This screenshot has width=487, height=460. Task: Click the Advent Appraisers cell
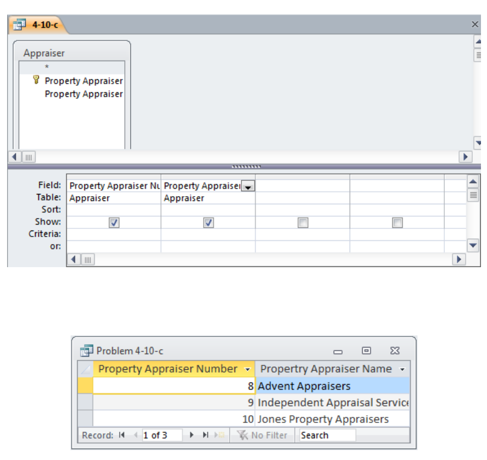tap(333, 386)
